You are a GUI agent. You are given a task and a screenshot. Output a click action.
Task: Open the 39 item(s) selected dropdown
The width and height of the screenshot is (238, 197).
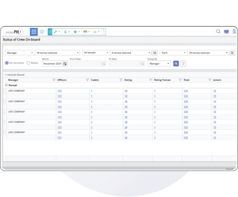pyautogui.click(x=208, y=53)
